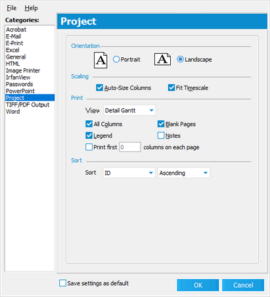Open the Help menu
This screenshot has width=270, height=297.
click(x=31, y=8)
